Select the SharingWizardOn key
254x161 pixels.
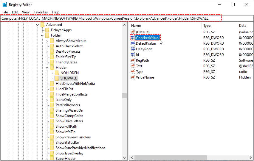click(69, 110)
